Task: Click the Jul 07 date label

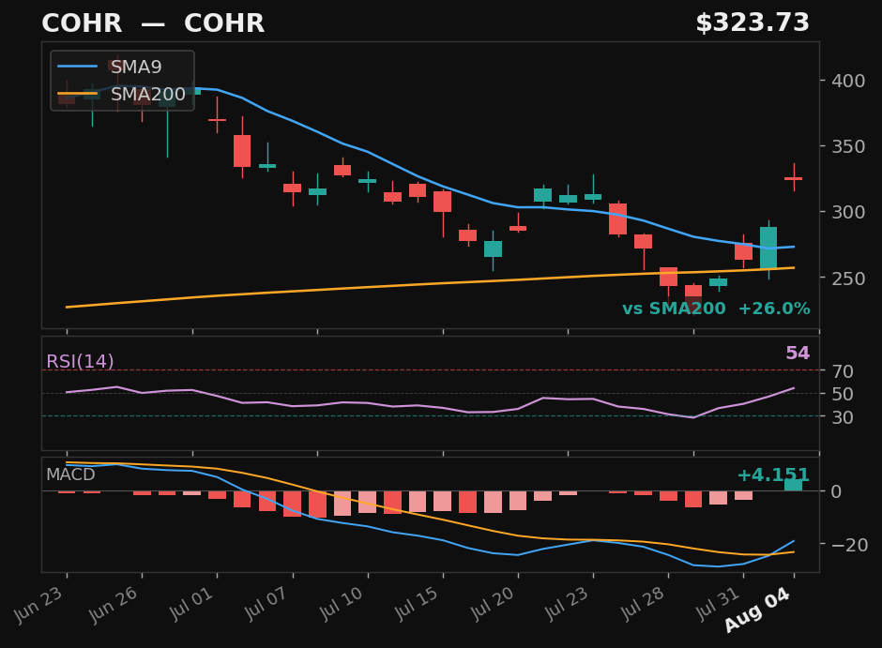Action: (267, 604)
